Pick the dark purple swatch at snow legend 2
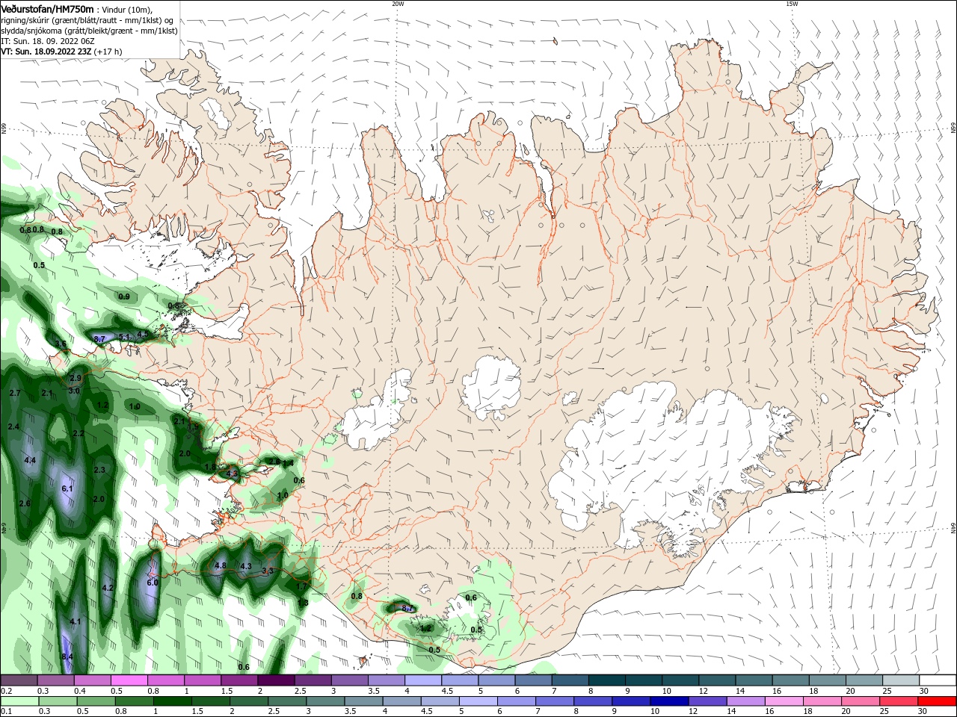Screen dimensions: 957x717 tap(276, 680)
